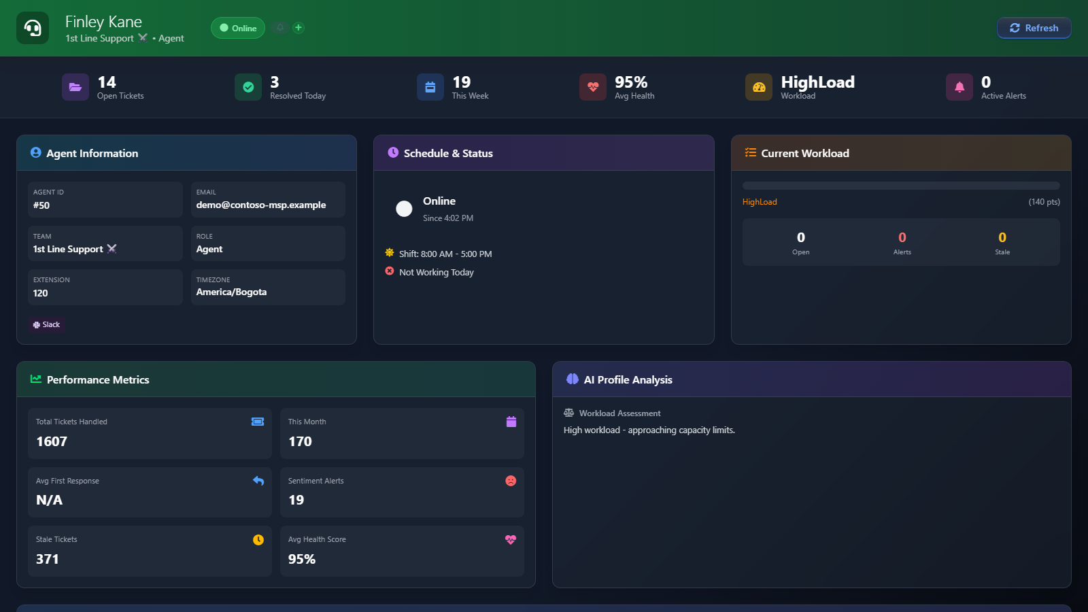Click the Current Workload list icon

tap(751, 152)
